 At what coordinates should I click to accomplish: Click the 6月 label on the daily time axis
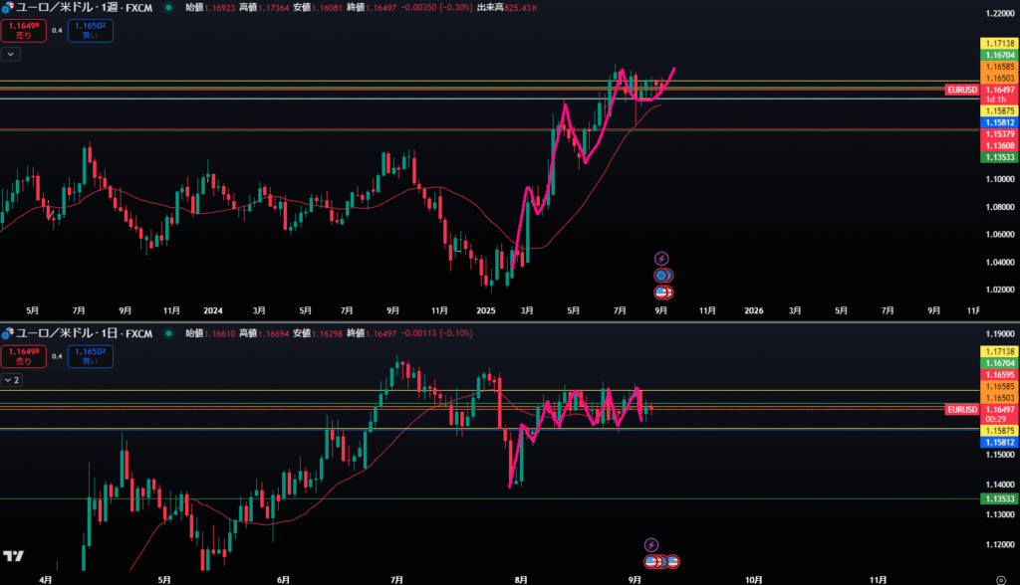click(284, 580)
